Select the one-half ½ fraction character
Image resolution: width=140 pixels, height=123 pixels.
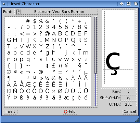coord(53,78)
